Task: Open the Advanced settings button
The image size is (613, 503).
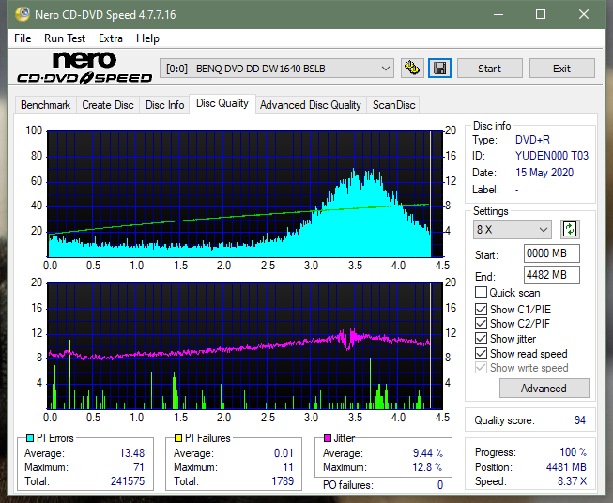Action: (x=544, y=389)
